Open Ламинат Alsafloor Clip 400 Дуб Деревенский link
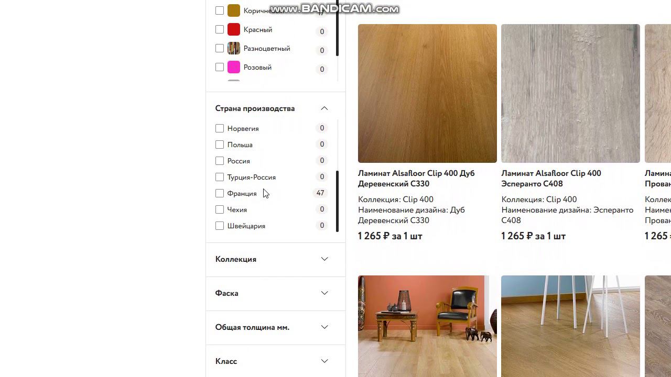The image size is (671, 377). click(416, 179)
